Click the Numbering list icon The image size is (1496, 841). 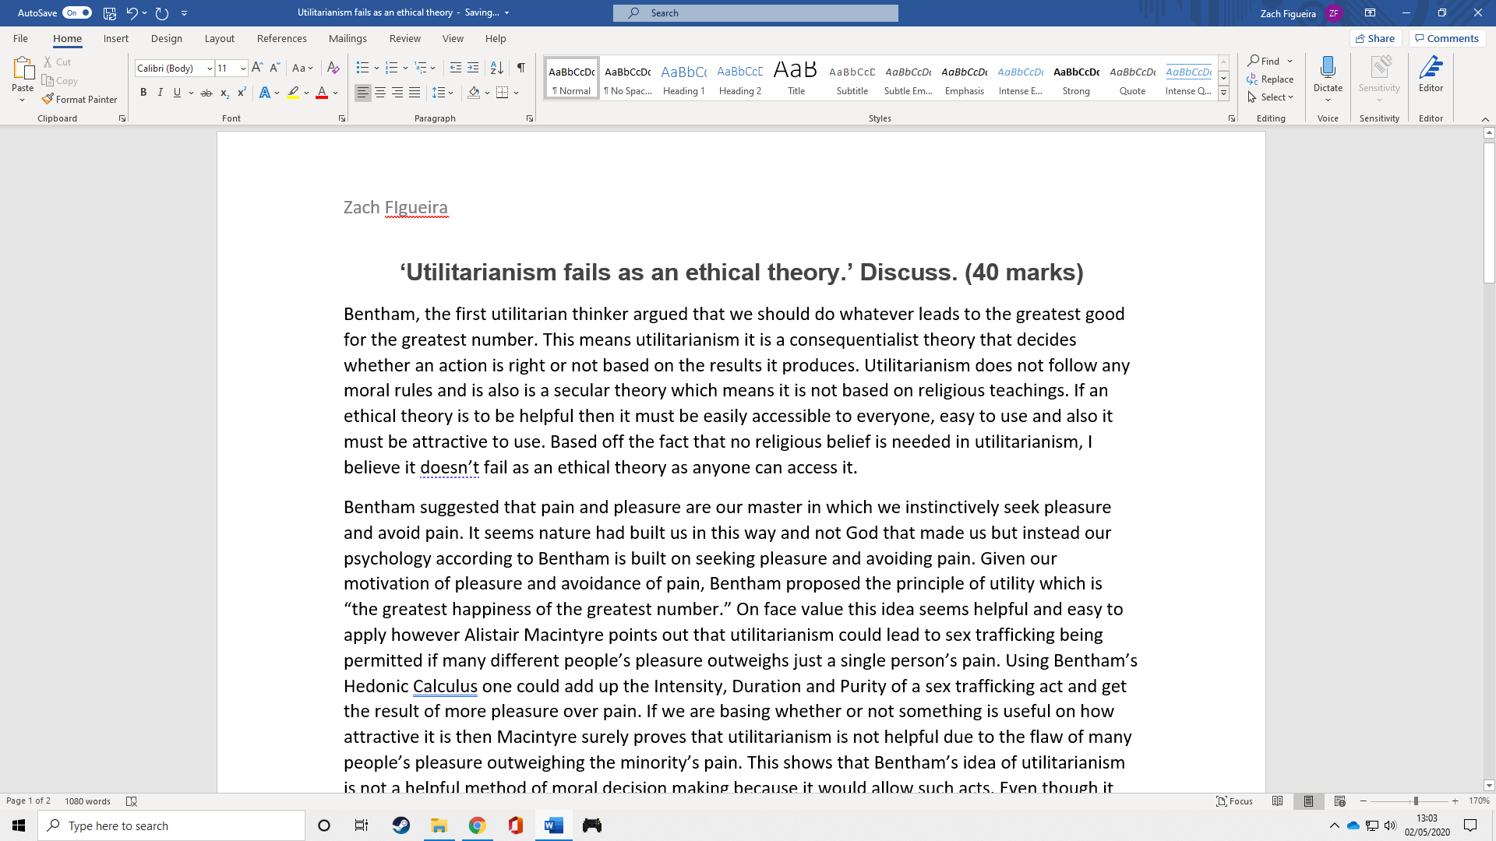point(392,68)
